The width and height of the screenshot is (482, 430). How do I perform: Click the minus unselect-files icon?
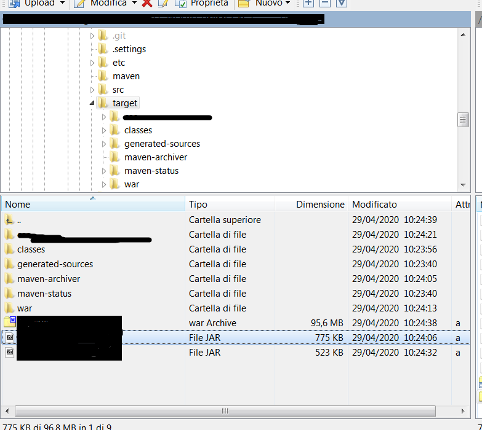point(325,3)
